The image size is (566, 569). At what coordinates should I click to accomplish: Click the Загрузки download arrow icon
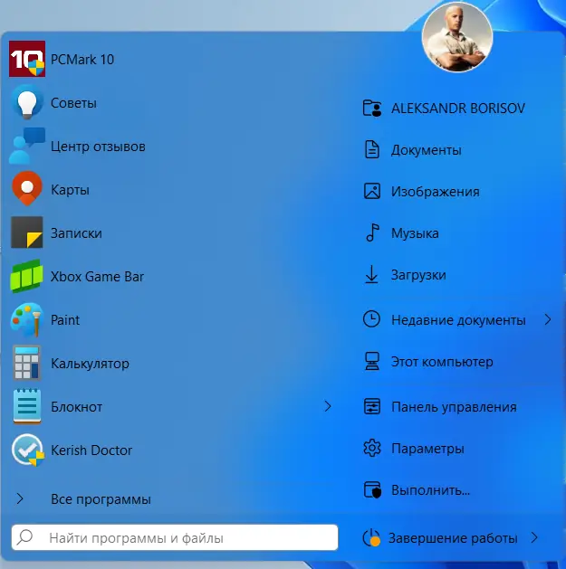pyautogui.click(x=371, y=274)
